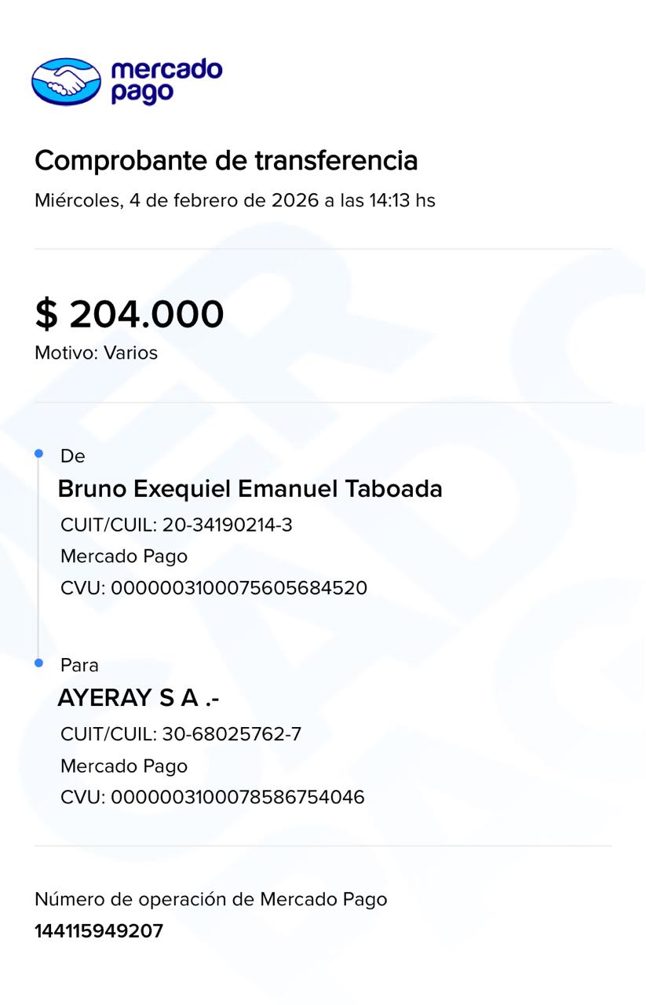
Task: Click the blue dot beside "Para"
Action: pos(38,663)
